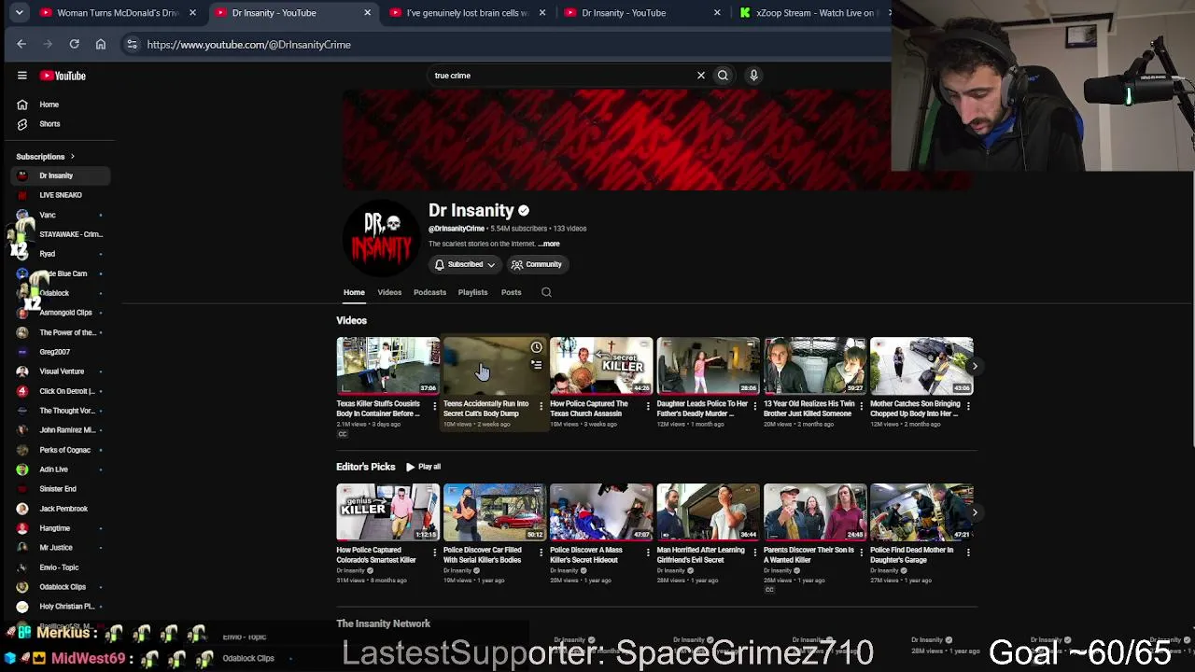The width and height of the screenshot is (1195, 672).
Task: Click the browser forward arrow
Action: (x=48, y=44)
